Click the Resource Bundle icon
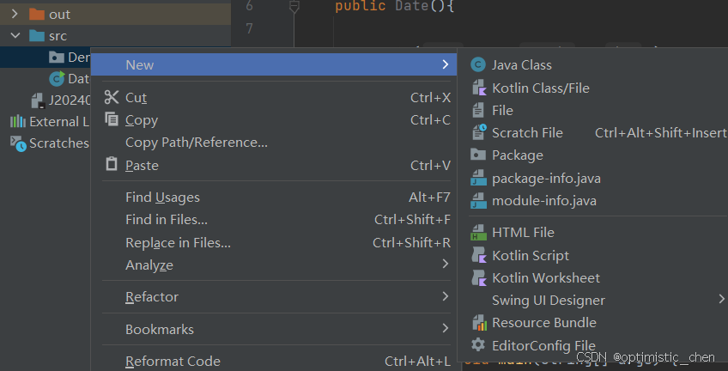 tap(478, 323)
